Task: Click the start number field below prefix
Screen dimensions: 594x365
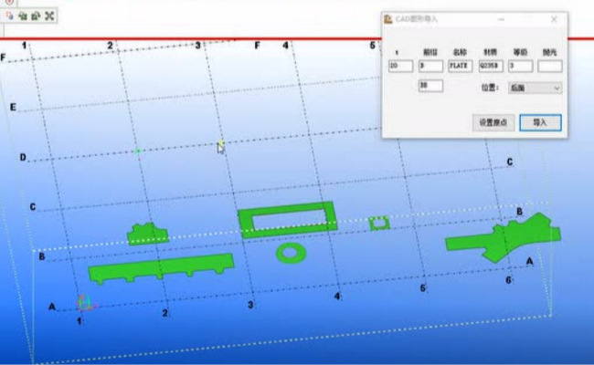Action: pos(430,86)
